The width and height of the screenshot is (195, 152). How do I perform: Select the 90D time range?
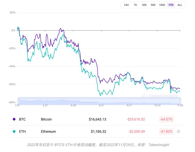153,5
